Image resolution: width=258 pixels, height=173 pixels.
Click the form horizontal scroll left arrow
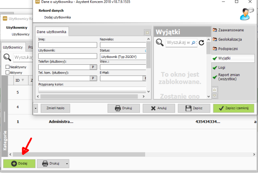(38, 96)
